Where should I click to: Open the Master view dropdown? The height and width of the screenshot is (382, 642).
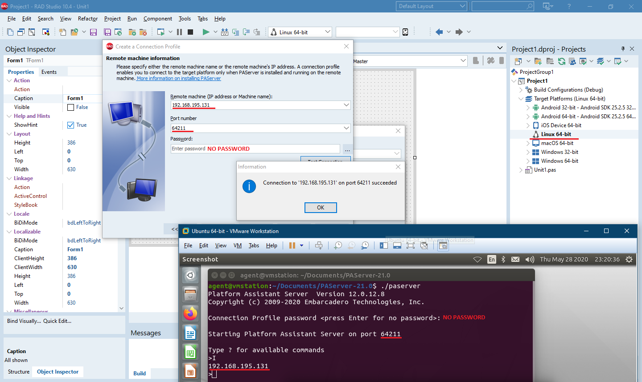pyautogui.click(x=463, y=61)
